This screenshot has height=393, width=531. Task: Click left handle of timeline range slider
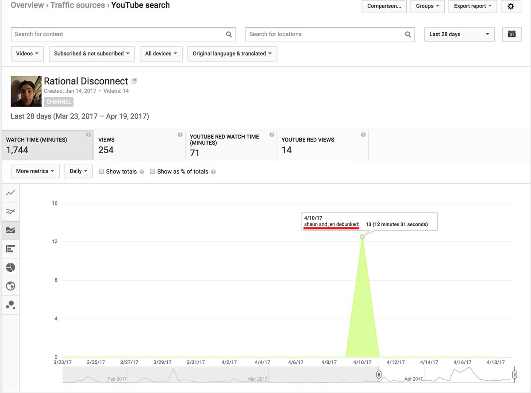(379, 375)
